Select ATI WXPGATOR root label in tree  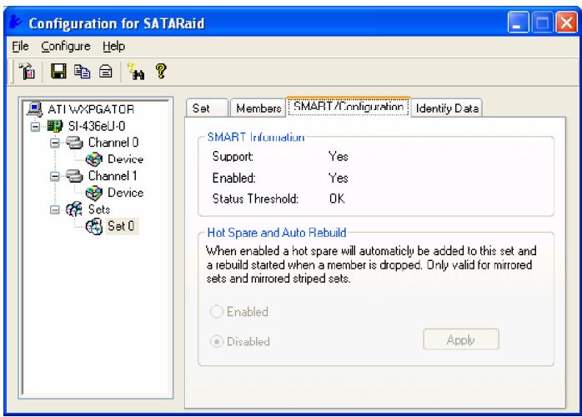(91, 109)
